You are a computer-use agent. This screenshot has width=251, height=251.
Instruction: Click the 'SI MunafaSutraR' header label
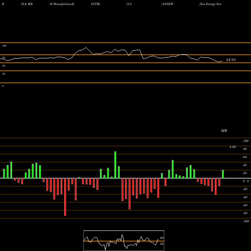point(62,4)
